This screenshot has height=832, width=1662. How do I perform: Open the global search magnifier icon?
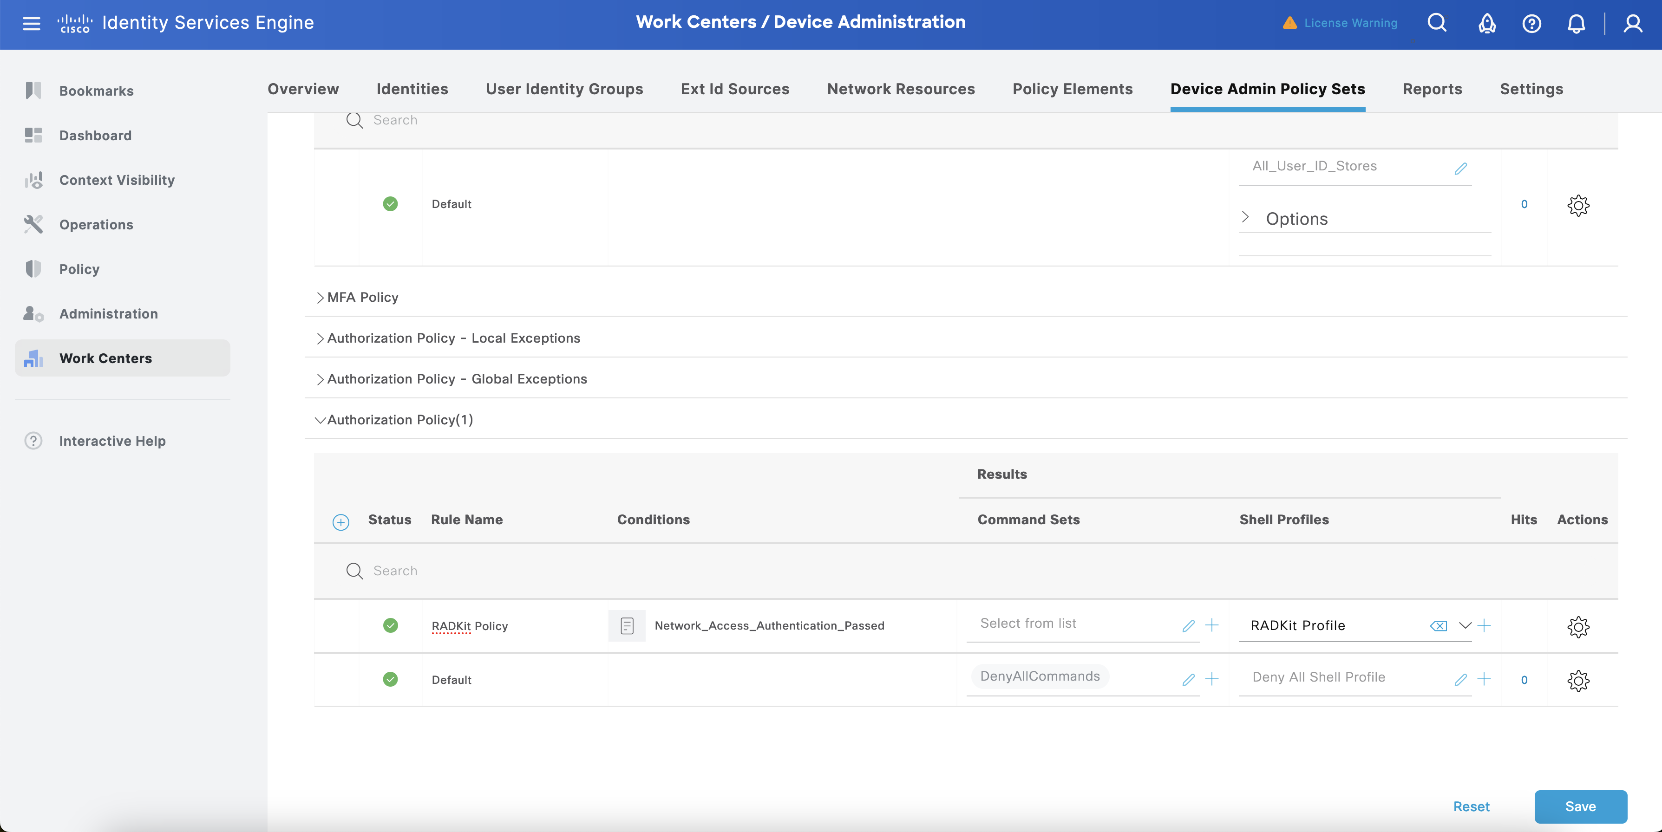point(1437,23)
